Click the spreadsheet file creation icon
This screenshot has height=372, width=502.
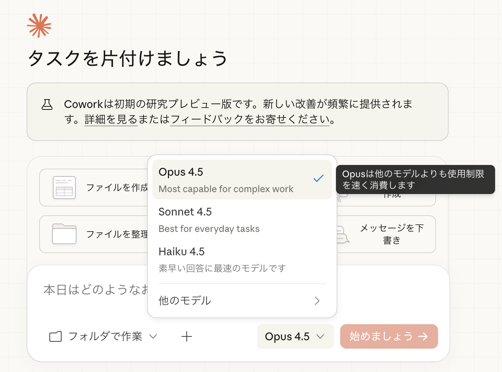pos(64,188)
